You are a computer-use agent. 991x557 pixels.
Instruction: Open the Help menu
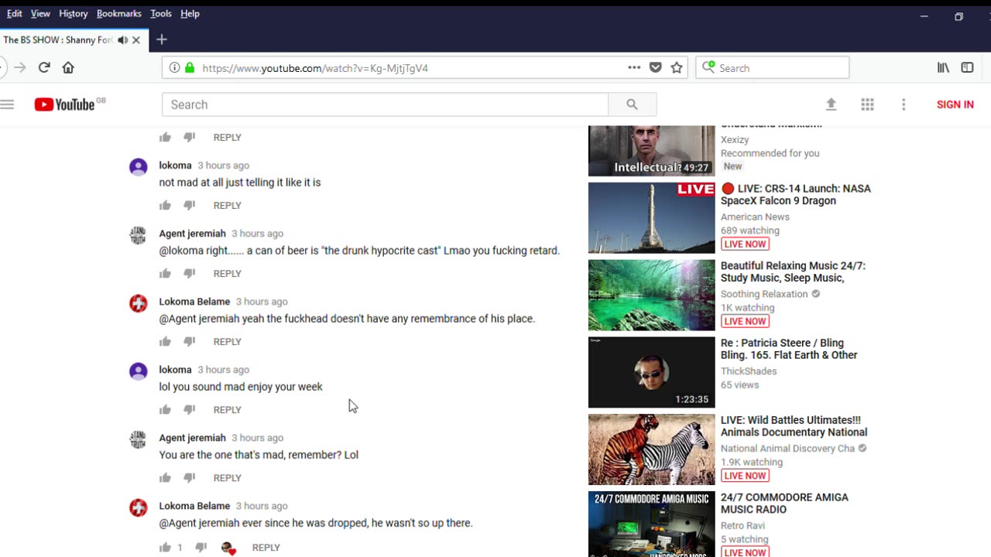[190, 13]
